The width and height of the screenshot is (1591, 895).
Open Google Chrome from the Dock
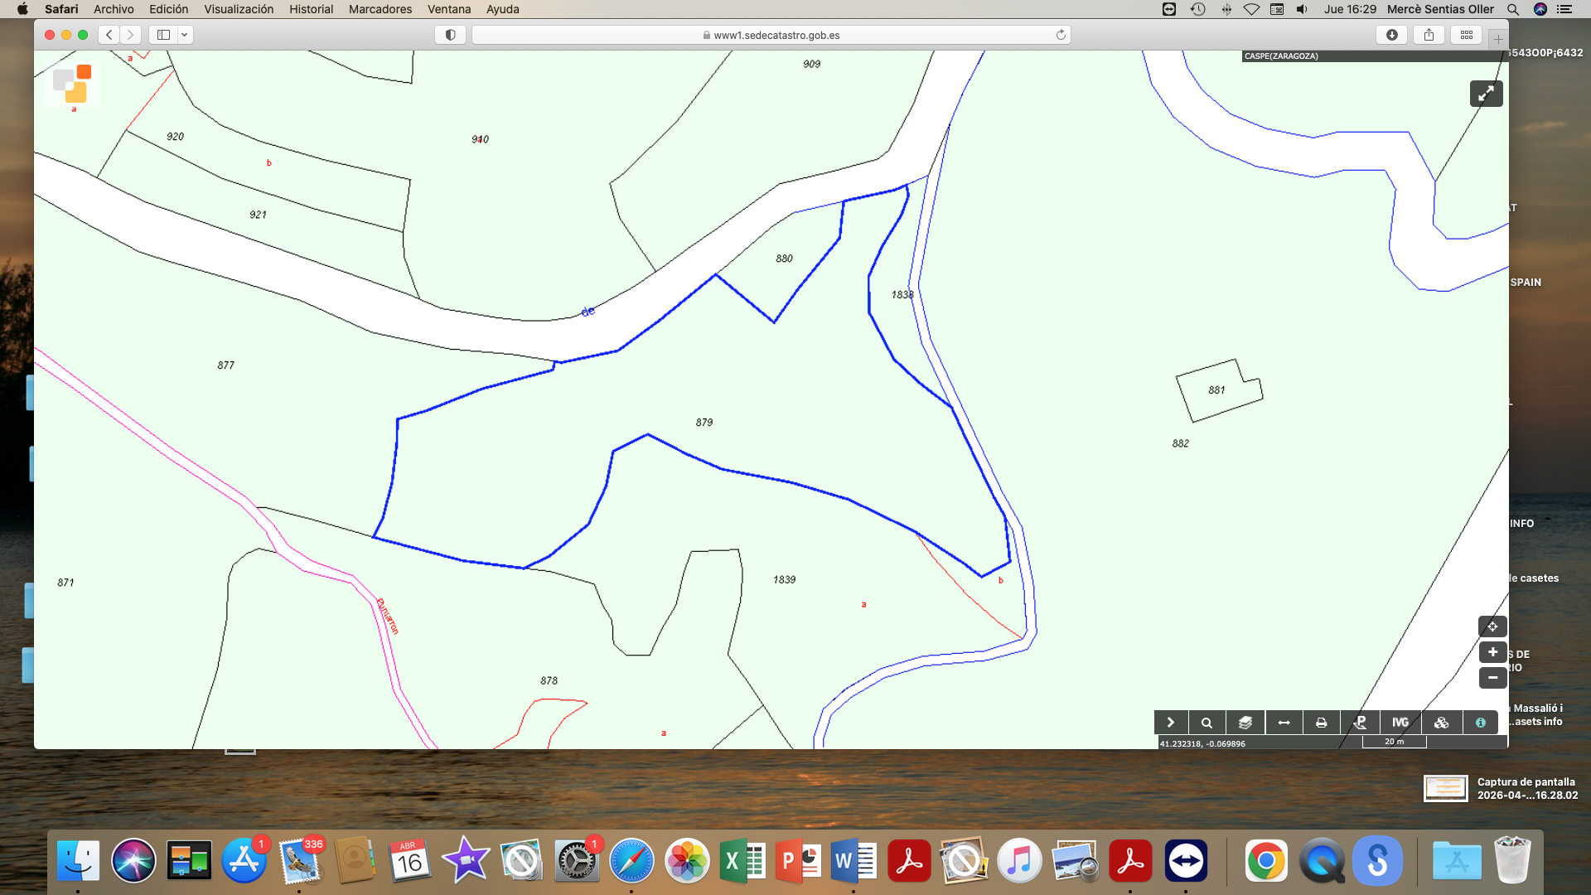pyautogui.click(x=1265, y=861)
